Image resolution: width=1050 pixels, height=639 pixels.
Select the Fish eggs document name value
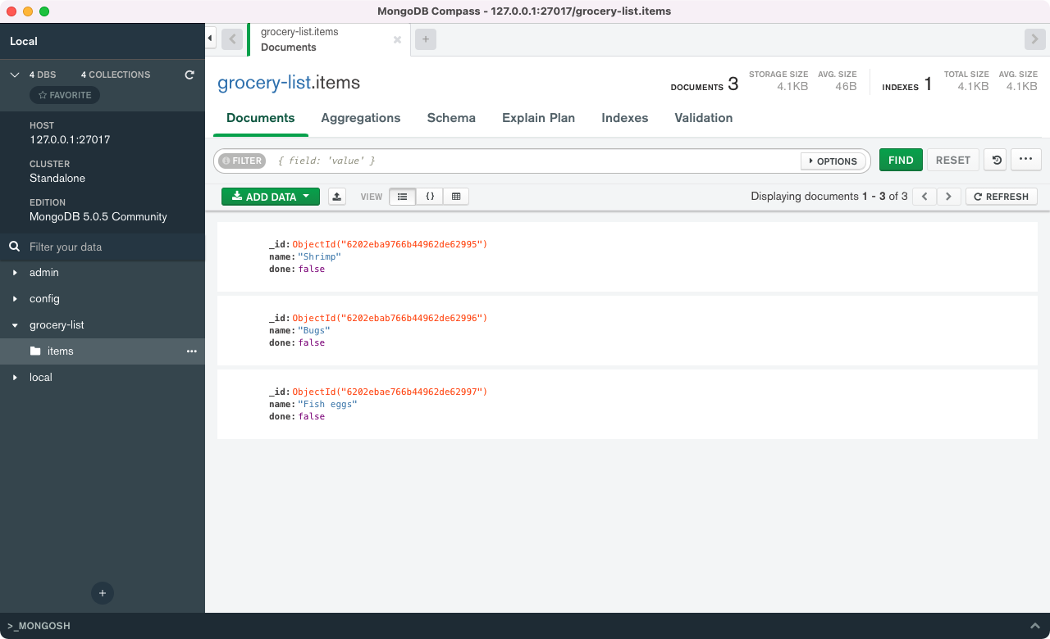coord(327,404)
